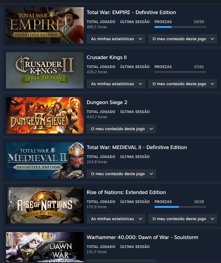Expand 'O meu conteúdo deste jogo' for MEDIEVAL II
The image size is (221, 263).
pos(121,174)
